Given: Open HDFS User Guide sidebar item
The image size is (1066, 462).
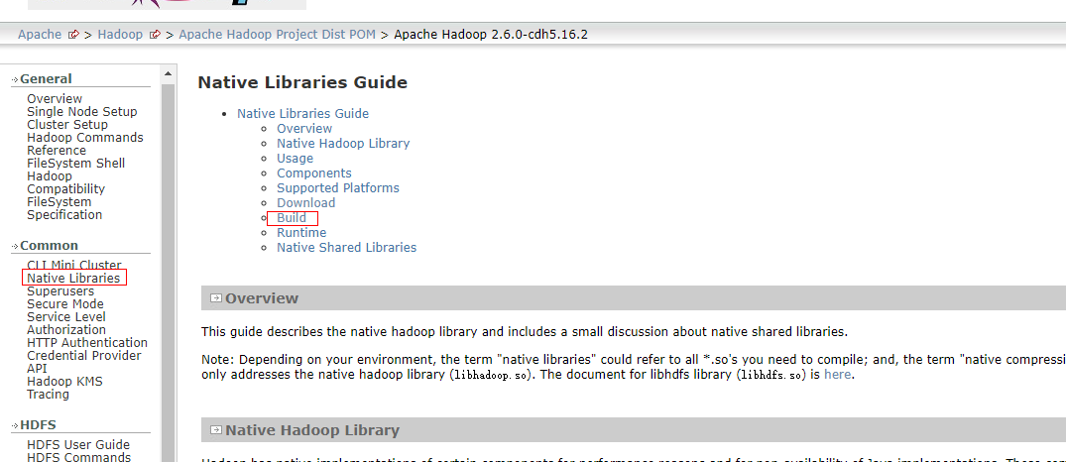Looking at the screenshot, I should [78, 444].
